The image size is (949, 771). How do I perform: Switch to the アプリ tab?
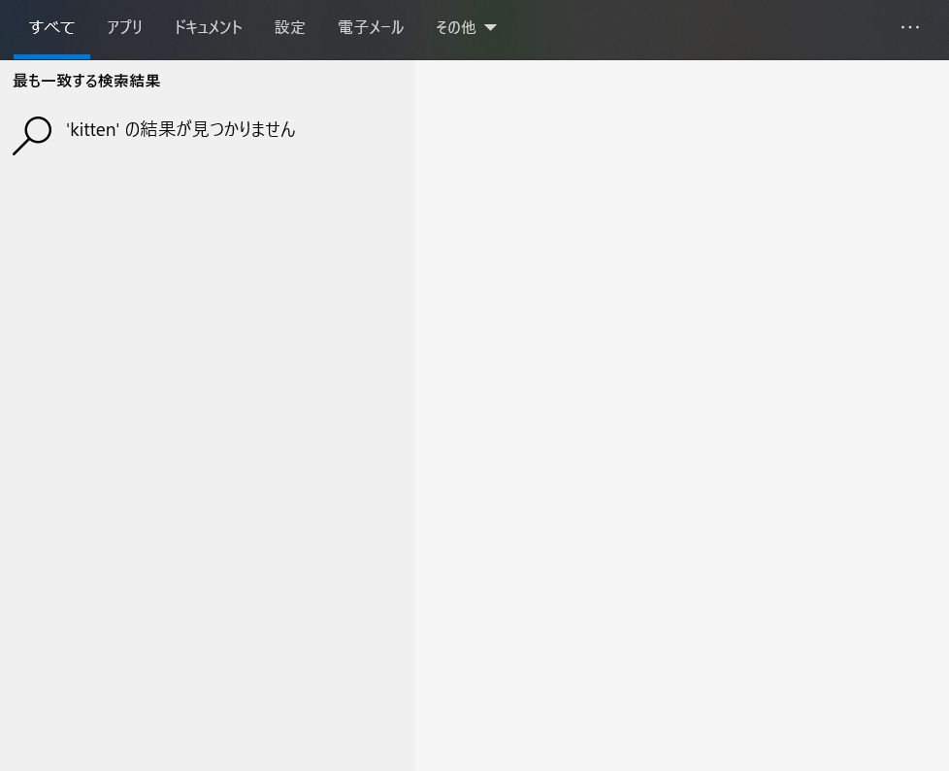(124, 28)
